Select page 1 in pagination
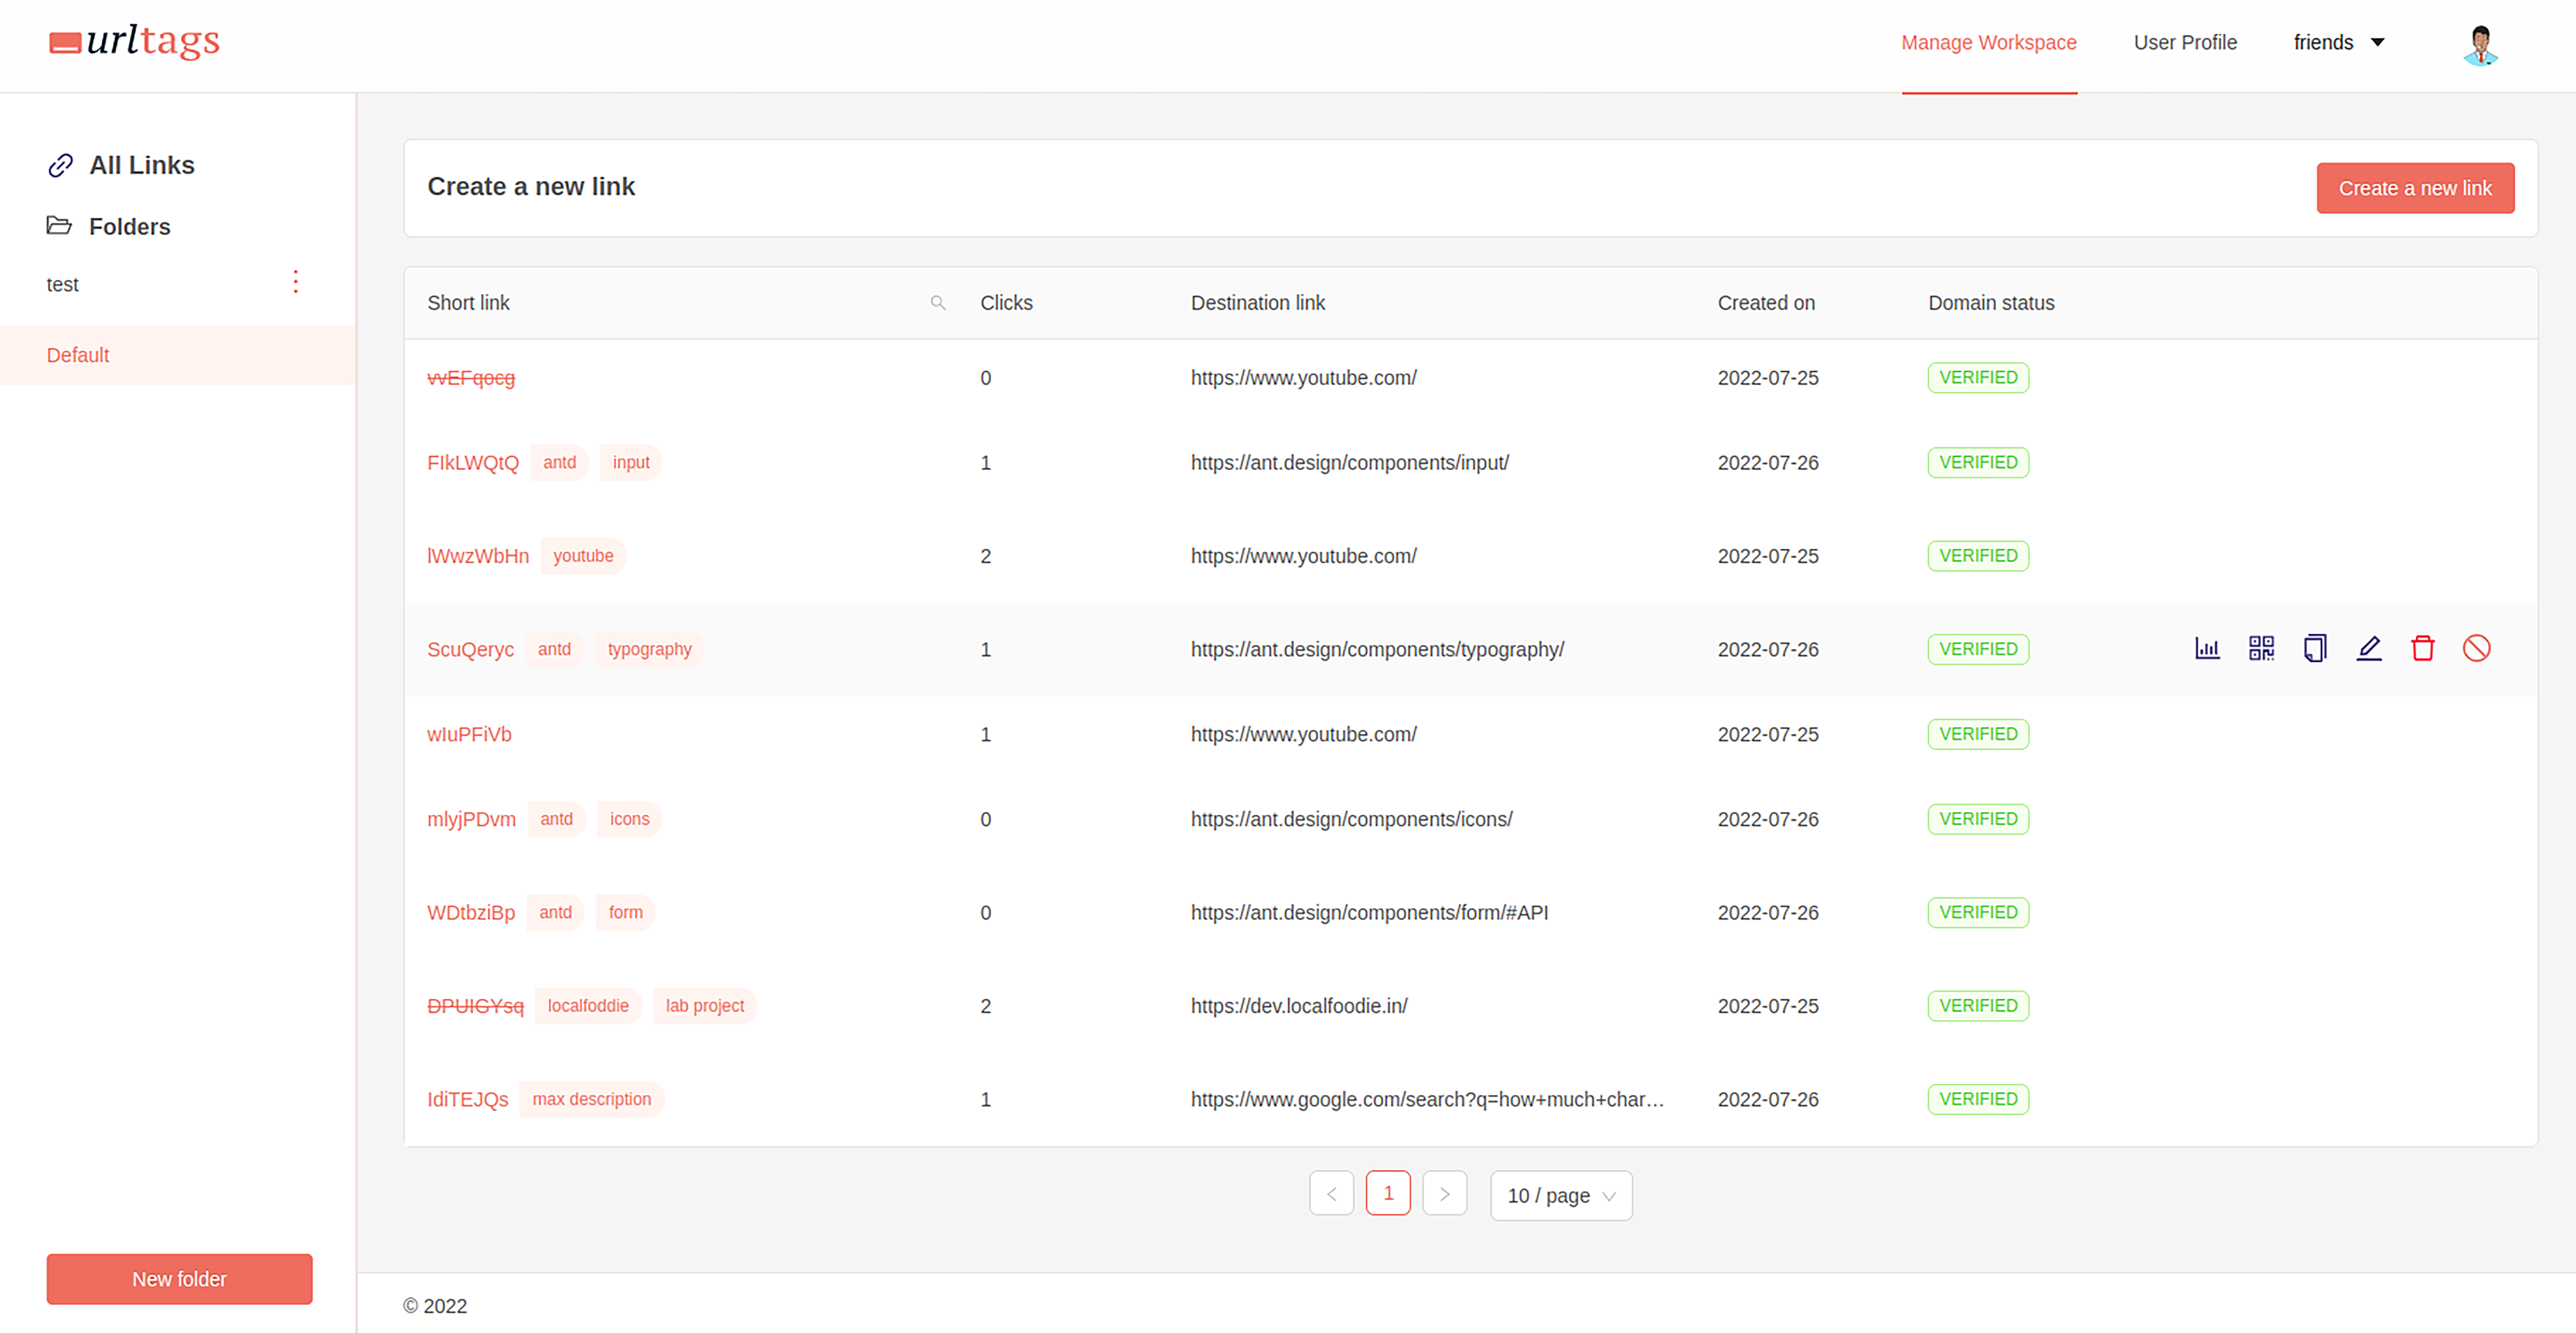Image resolution: width=2576 pixels, height=1333 pixels. coord(1388,1193)
